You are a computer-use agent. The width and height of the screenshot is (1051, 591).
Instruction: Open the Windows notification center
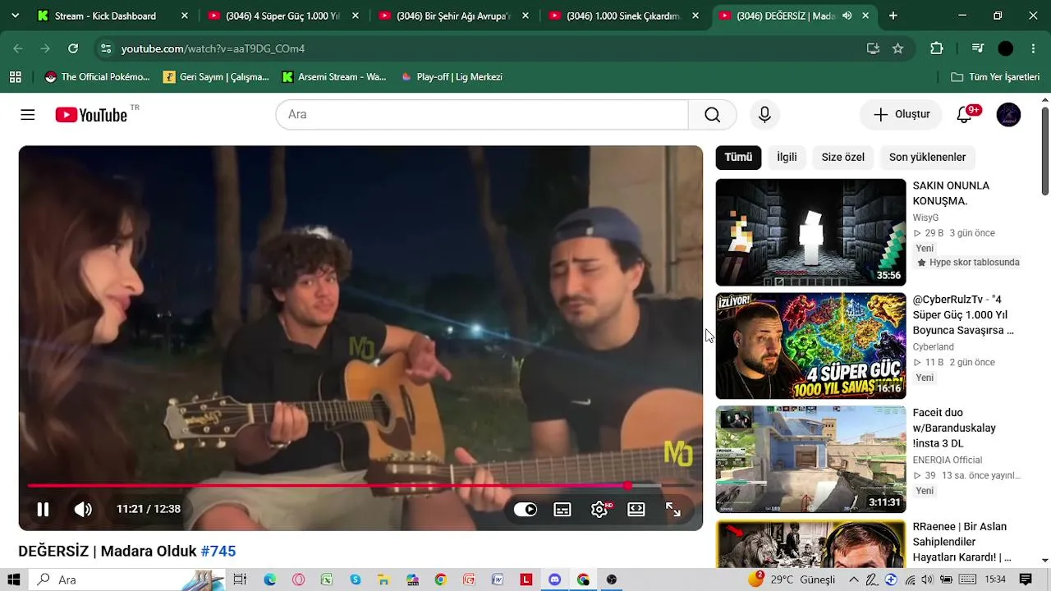[1026, 580]
